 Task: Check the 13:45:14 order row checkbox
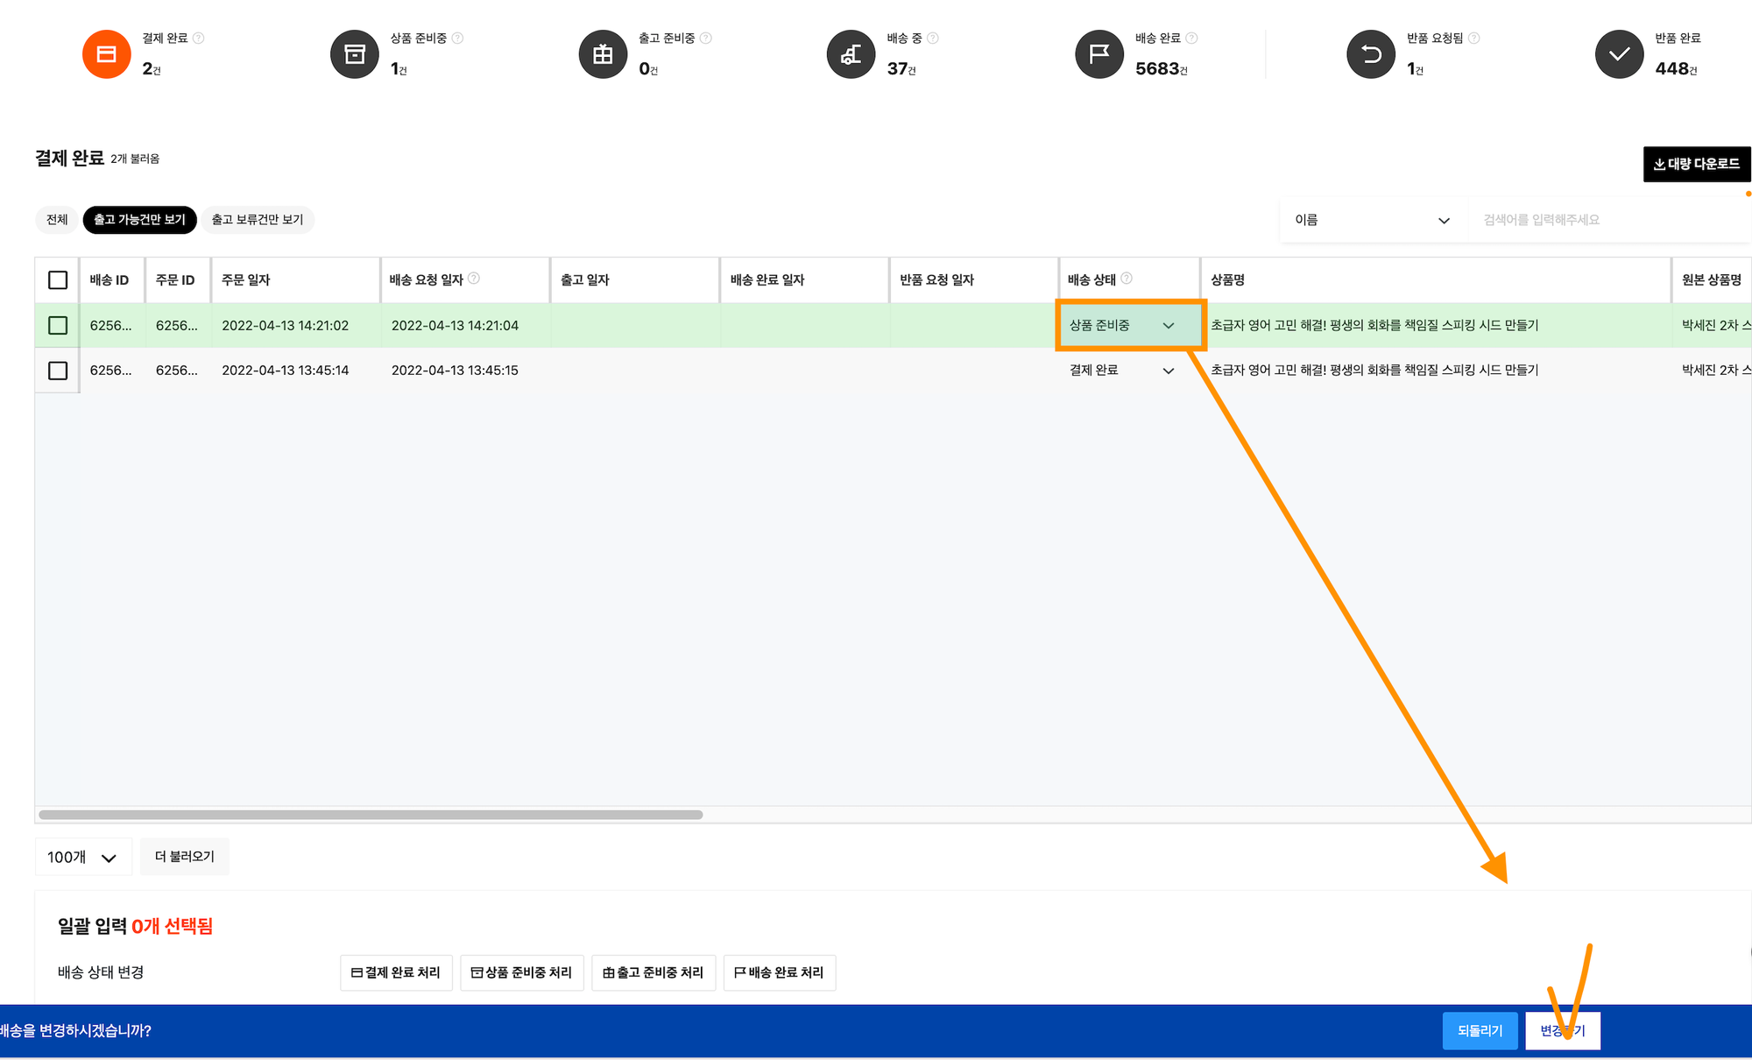[x=58, y=371]
